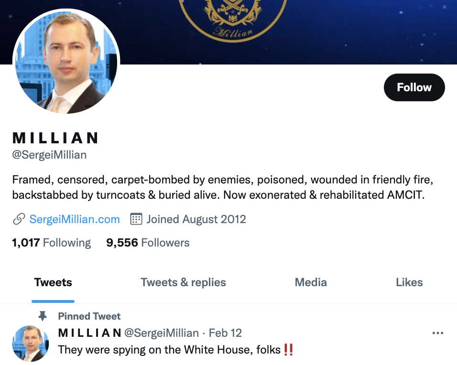Click the pin icon above the tweet
This screenshot has height=365, width=457.
coord(43,316)
